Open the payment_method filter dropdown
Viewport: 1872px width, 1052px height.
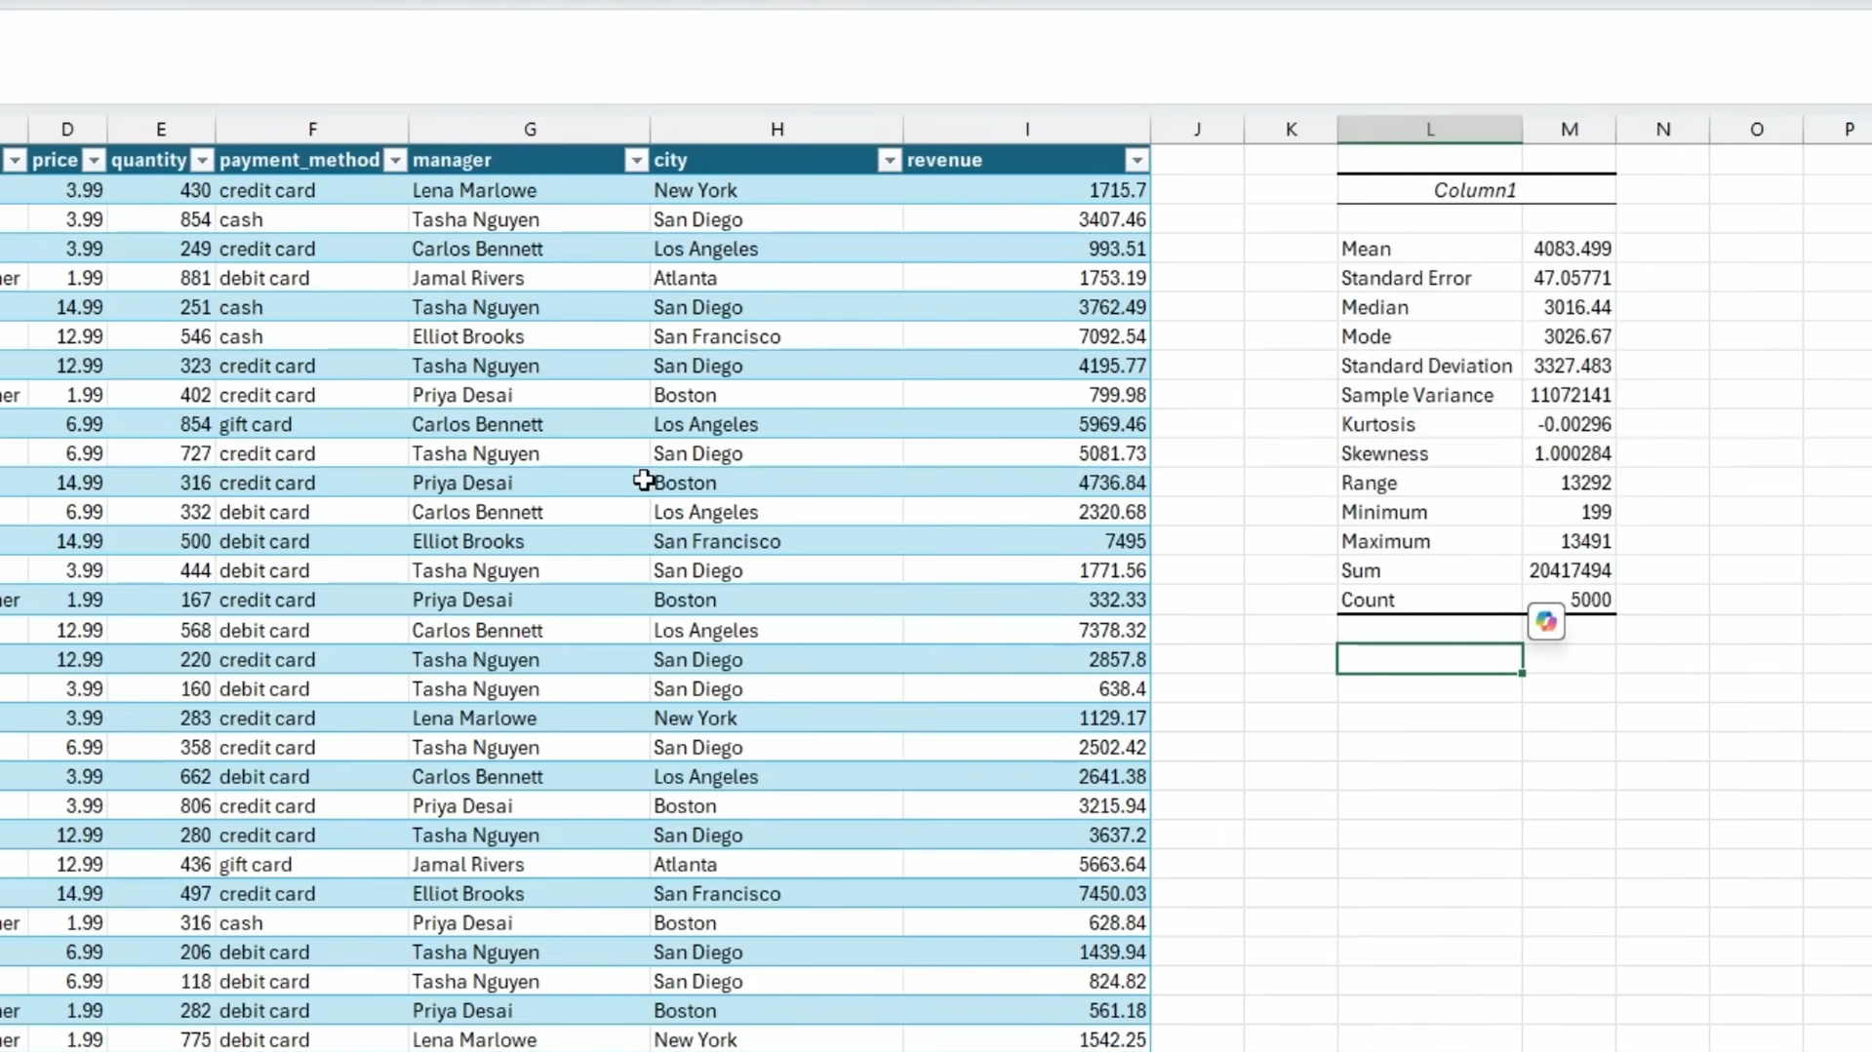(x=395, y=160)
